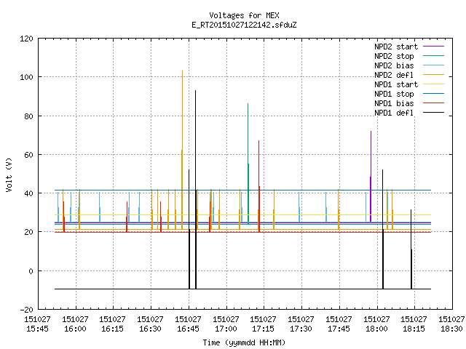Click the y-axis tick value 80

[28, 116]
